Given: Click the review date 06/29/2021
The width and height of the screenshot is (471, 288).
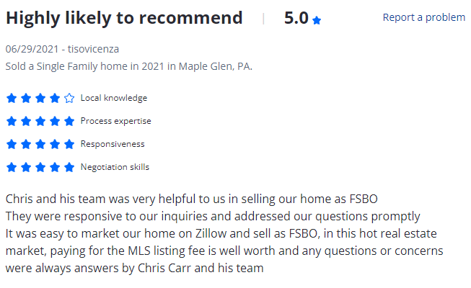Looking at the screenshot, I should tap(32, 49).
